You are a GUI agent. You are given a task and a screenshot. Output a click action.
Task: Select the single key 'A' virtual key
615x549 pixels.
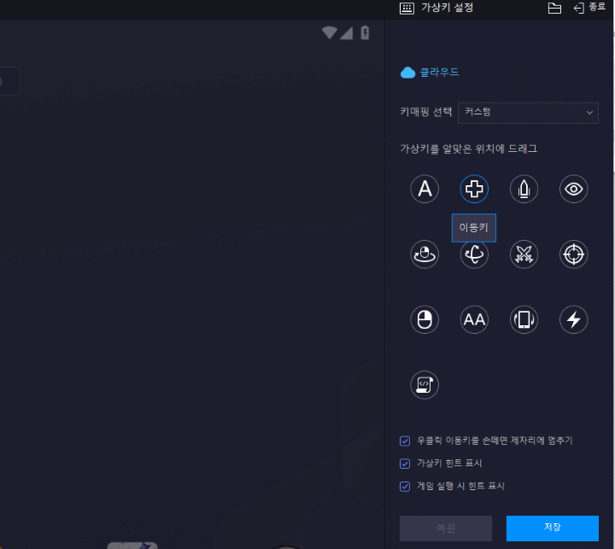point(425,189)
